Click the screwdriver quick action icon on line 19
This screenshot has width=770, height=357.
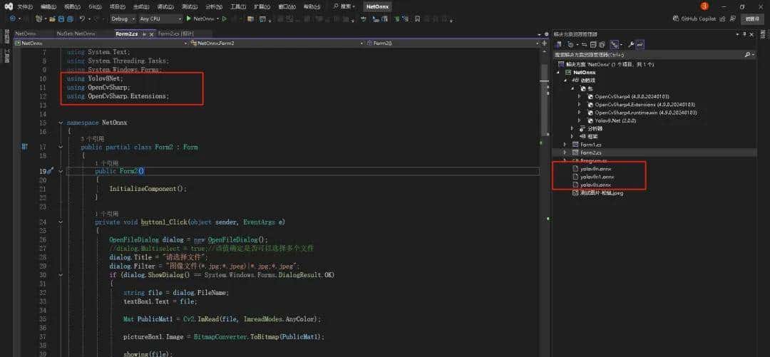click(49, 171)
